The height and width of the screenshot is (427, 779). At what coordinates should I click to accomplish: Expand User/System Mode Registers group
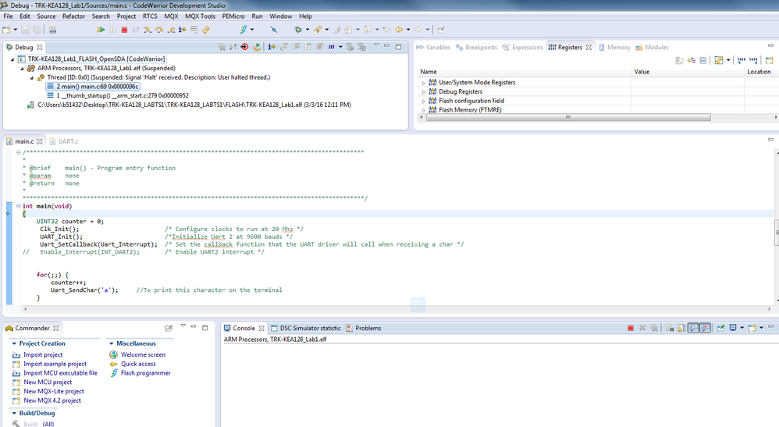point(423,83)
